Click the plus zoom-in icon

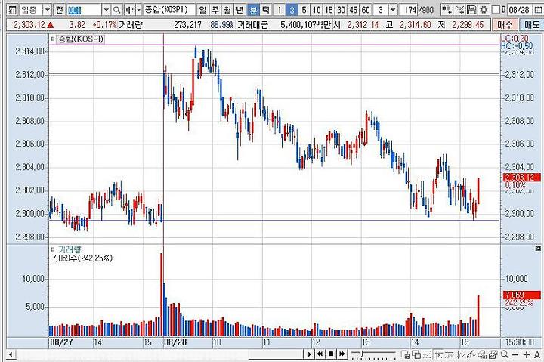tap(527, 354)
